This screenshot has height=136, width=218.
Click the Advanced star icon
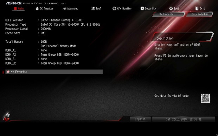(x=64, y=9)
